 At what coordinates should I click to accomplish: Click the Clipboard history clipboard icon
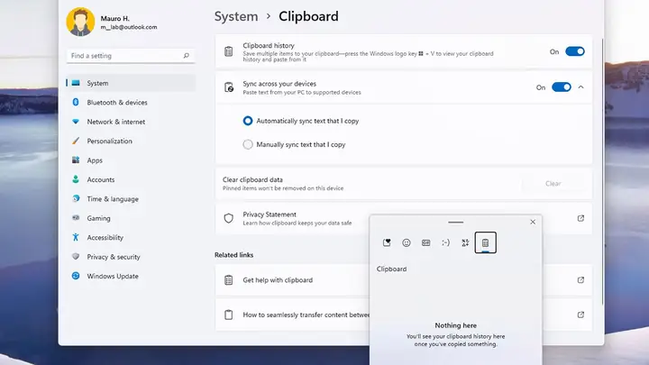[x=228, y=51]
